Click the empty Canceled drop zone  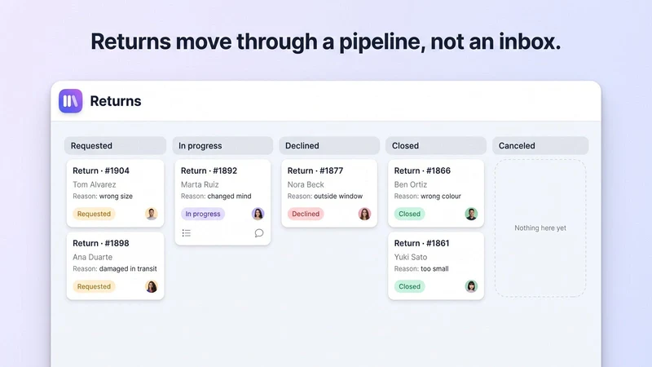(540, 228)
